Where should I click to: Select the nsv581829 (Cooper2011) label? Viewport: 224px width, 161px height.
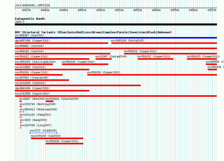coord(78,62)
